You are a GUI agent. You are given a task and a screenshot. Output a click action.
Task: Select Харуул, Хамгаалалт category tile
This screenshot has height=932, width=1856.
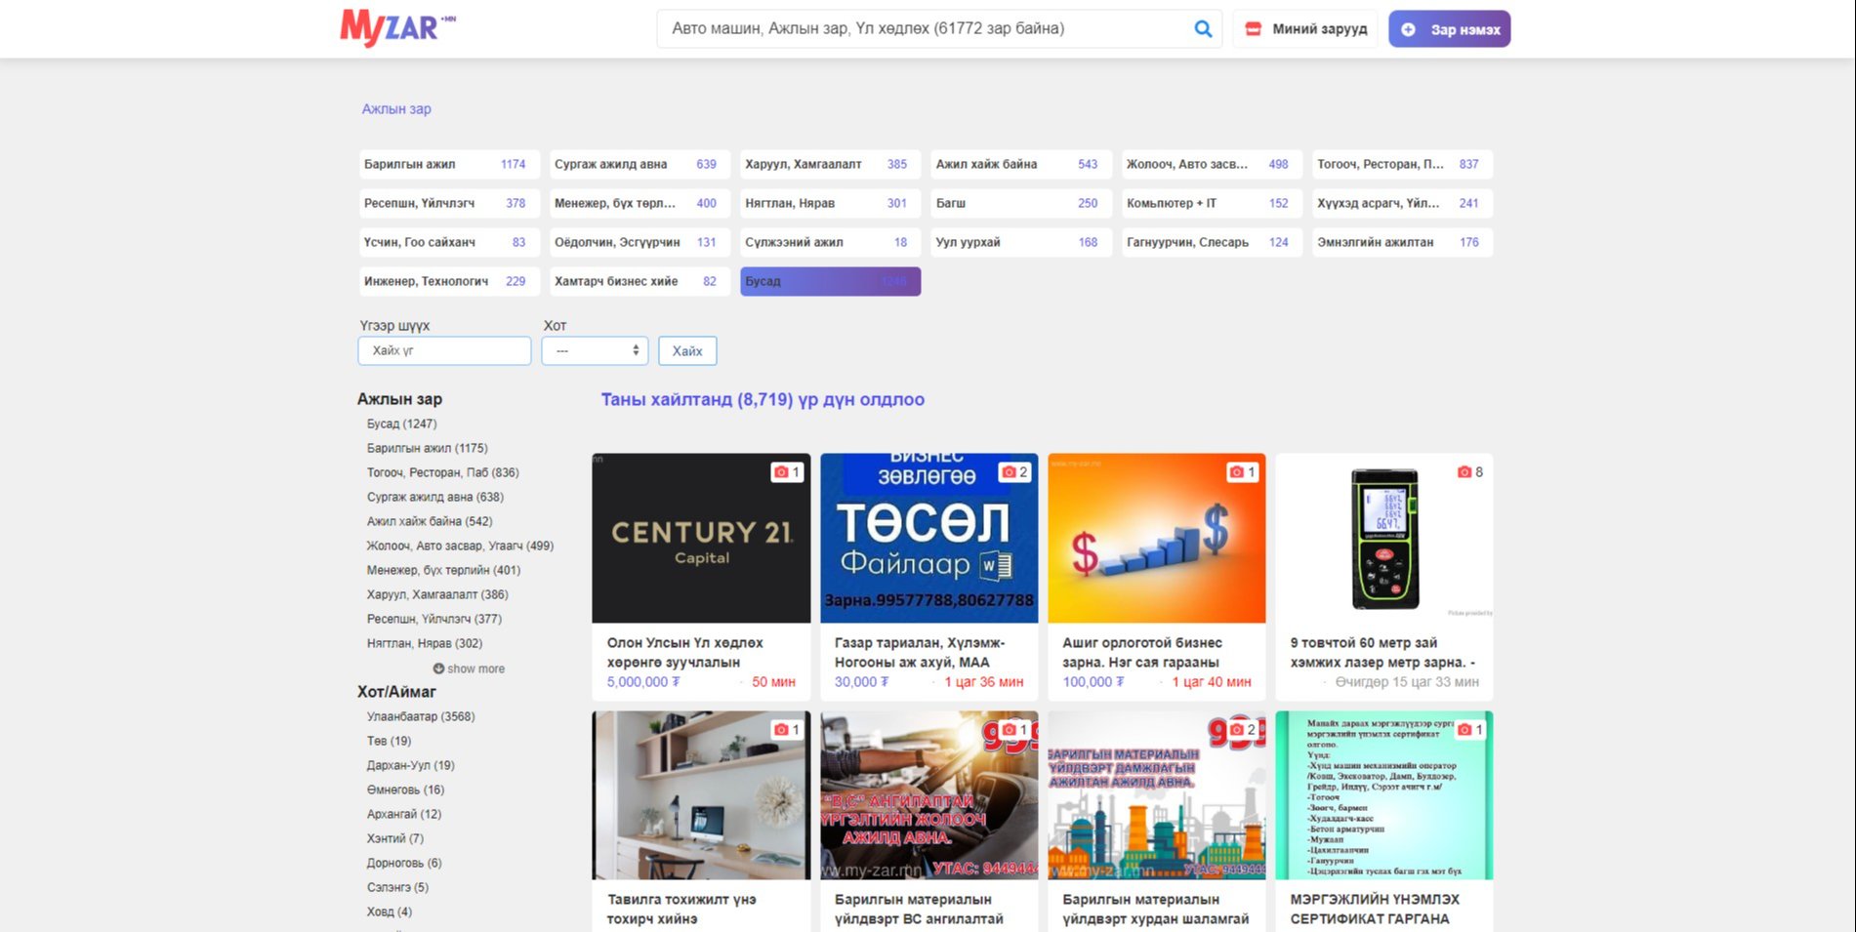(x=830, y=164)
